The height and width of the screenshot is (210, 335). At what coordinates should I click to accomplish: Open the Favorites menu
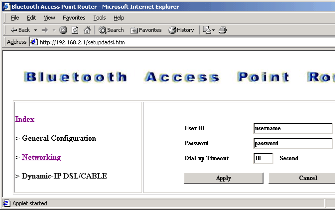pyautogui.click(x=74, y=18)
